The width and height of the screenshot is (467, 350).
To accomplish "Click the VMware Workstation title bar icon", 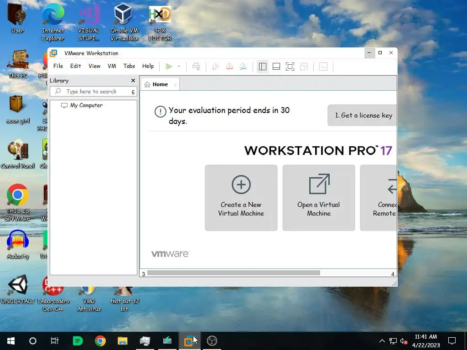I will tap(54, 53).
